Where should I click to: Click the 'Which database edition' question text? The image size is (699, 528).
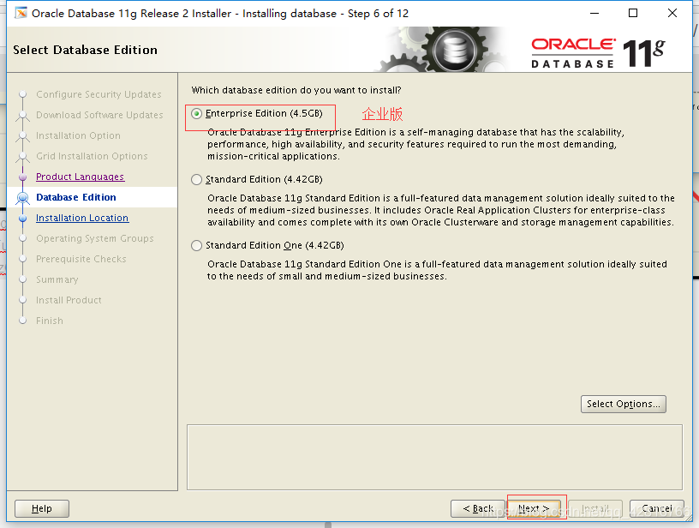coord(296,90)
